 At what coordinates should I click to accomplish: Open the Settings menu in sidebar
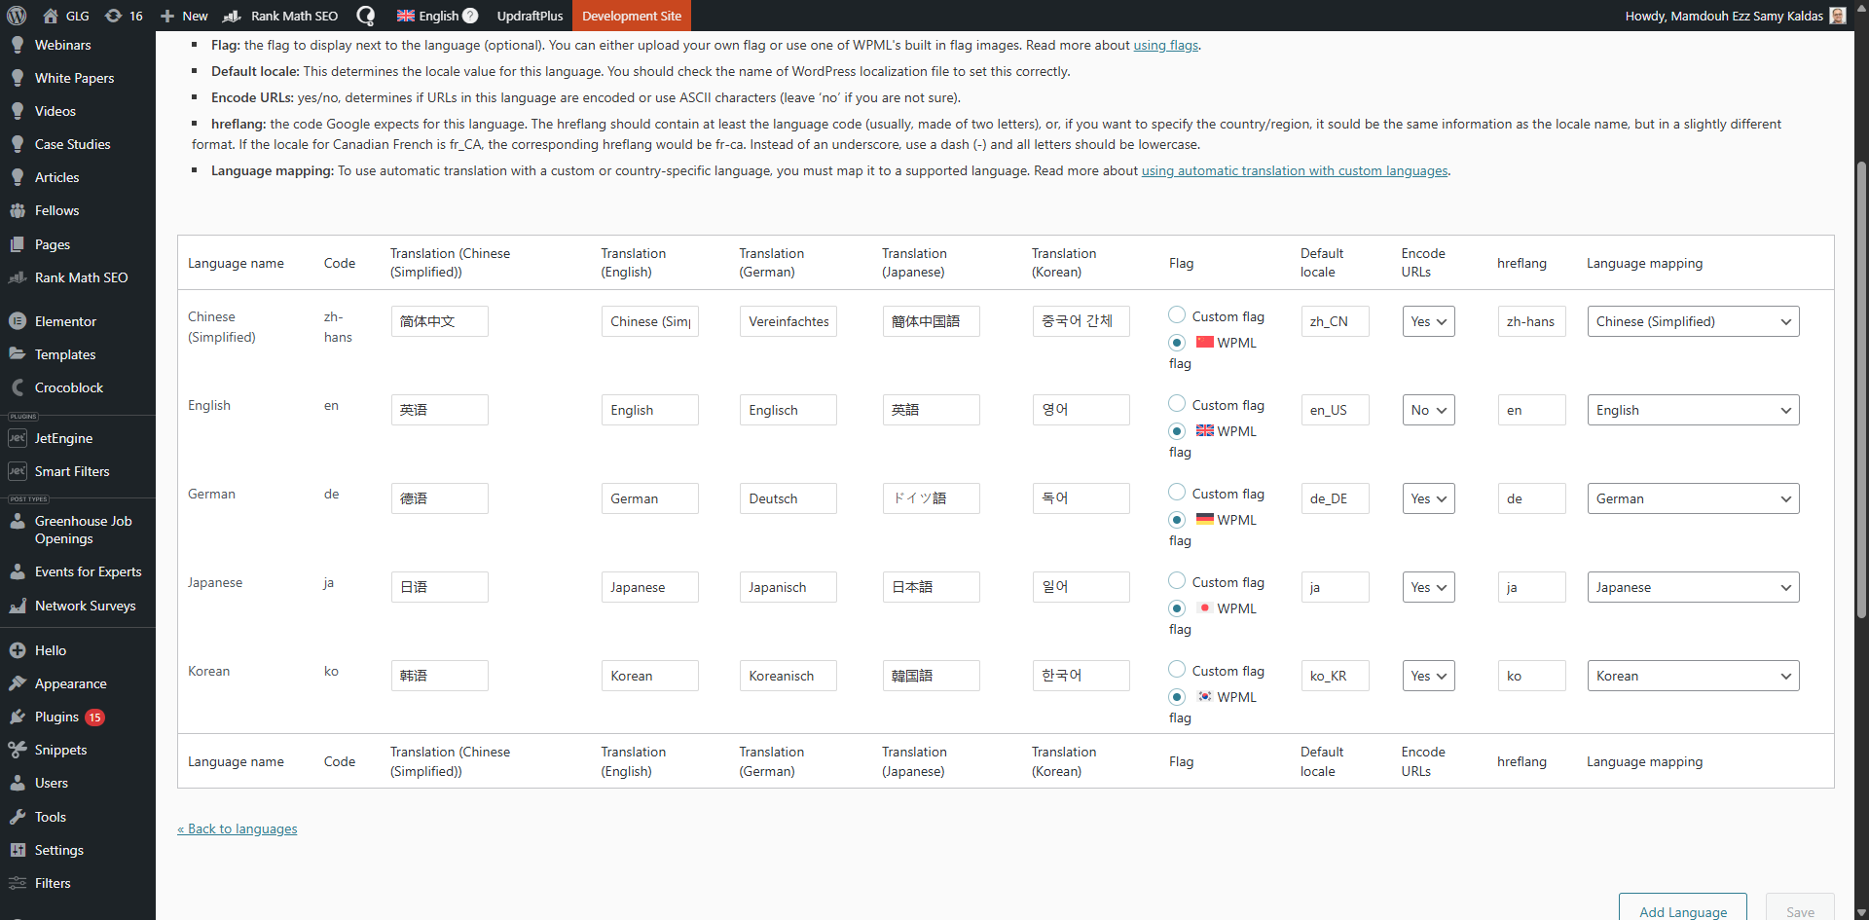(58, 850)
